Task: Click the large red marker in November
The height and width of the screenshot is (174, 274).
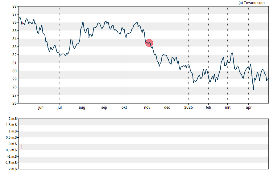Action: point(149,43)
